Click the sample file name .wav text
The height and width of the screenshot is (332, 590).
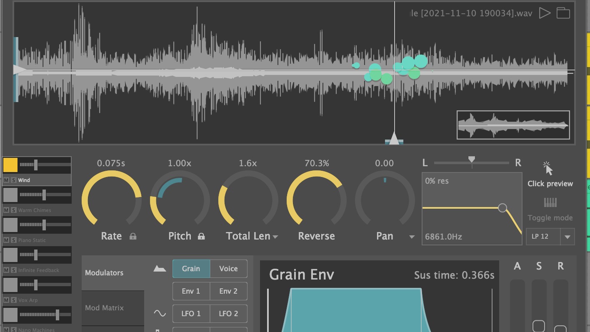[471, 13]
